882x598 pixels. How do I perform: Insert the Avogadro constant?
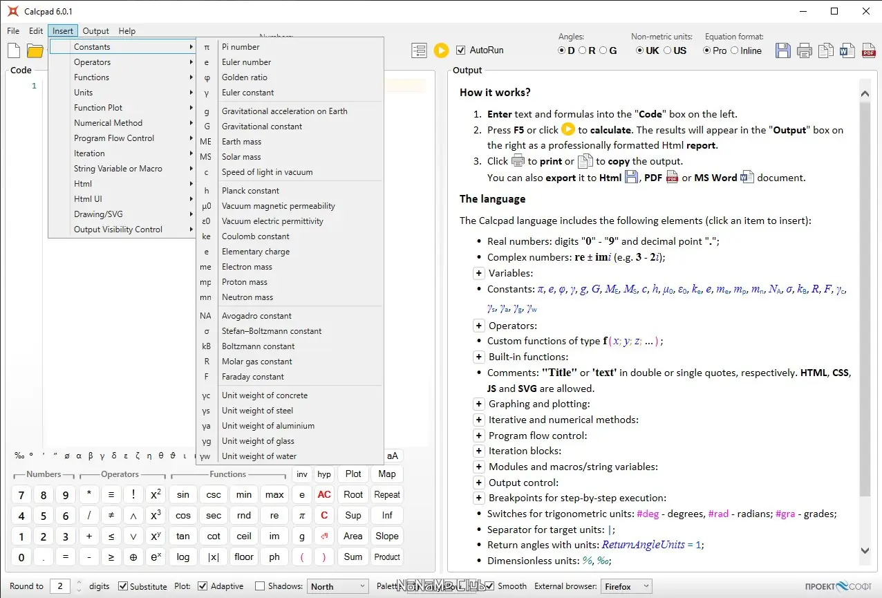(x=290, y=316)
